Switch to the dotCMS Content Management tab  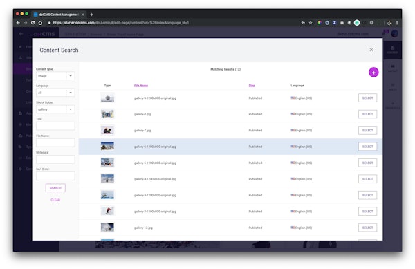pos(59,15)
